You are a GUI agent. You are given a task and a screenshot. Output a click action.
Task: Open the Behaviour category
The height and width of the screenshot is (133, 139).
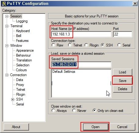(x=23, y=55)
